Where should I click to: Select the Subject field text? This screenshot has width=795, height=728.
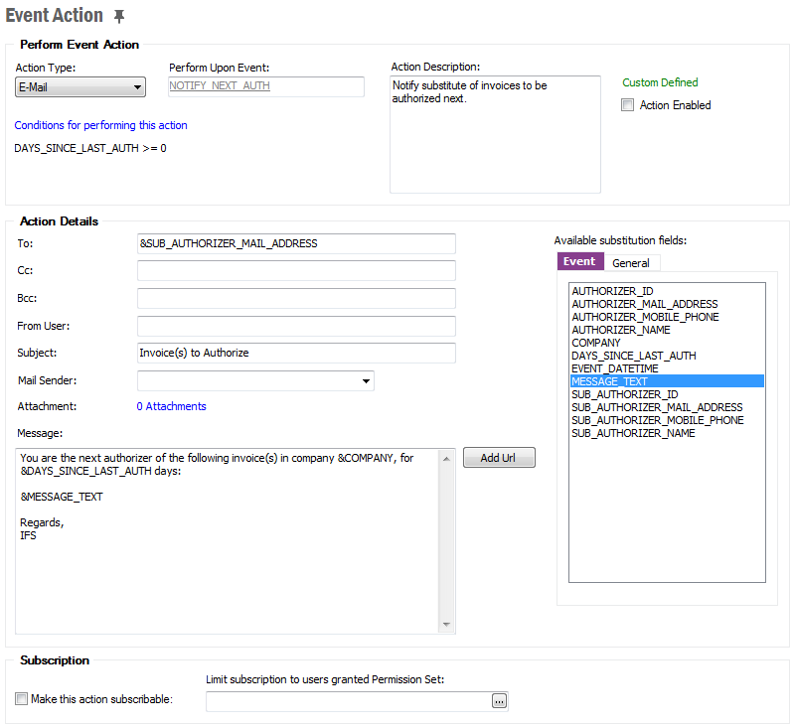296,354
